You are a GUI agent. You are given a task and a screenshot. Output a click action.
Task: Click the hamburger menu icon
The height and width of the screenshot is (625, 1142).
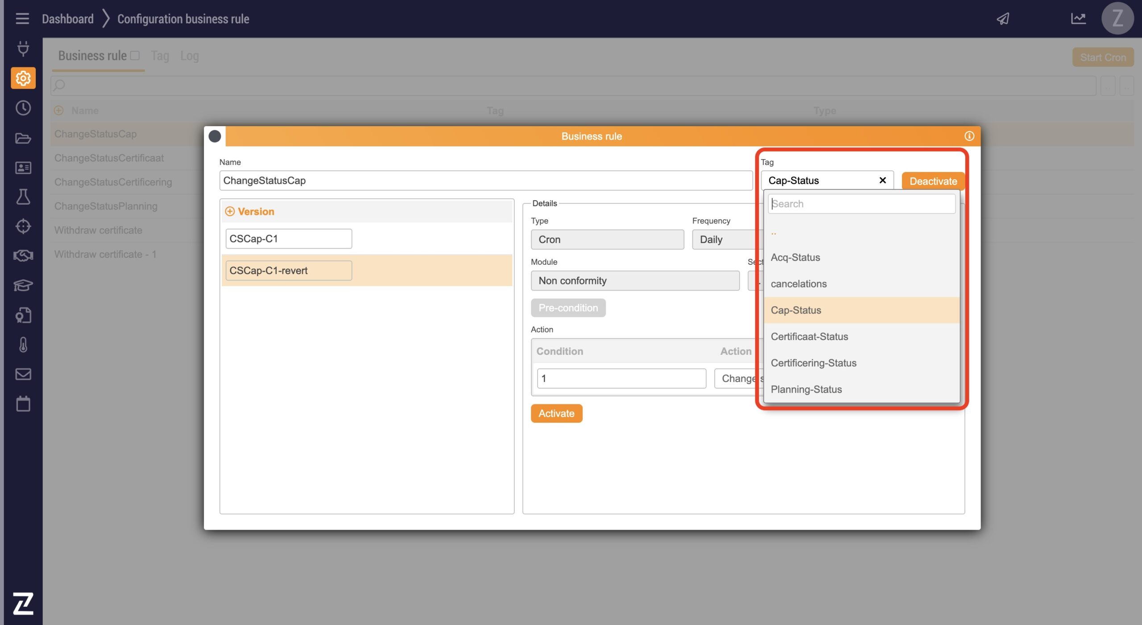tap(22, 19)
